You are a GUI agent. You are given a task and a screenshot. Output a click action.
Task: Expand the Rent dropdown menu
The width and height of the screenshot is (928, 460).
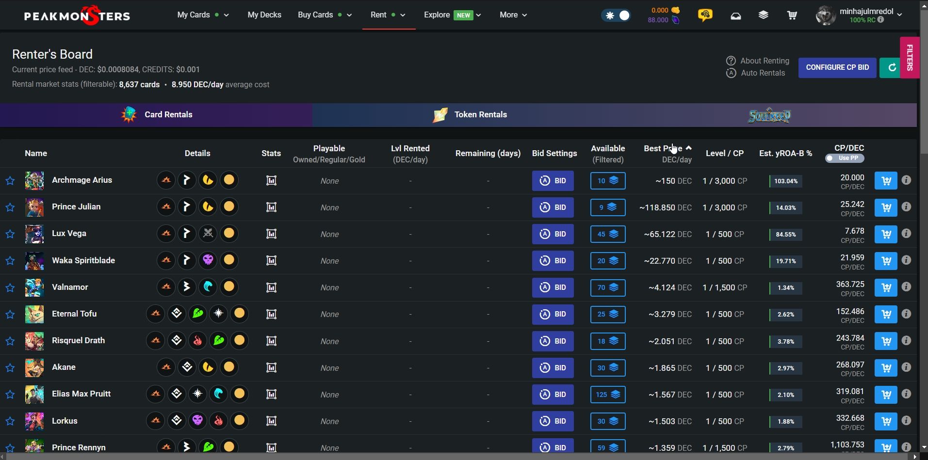coord(388,15)
